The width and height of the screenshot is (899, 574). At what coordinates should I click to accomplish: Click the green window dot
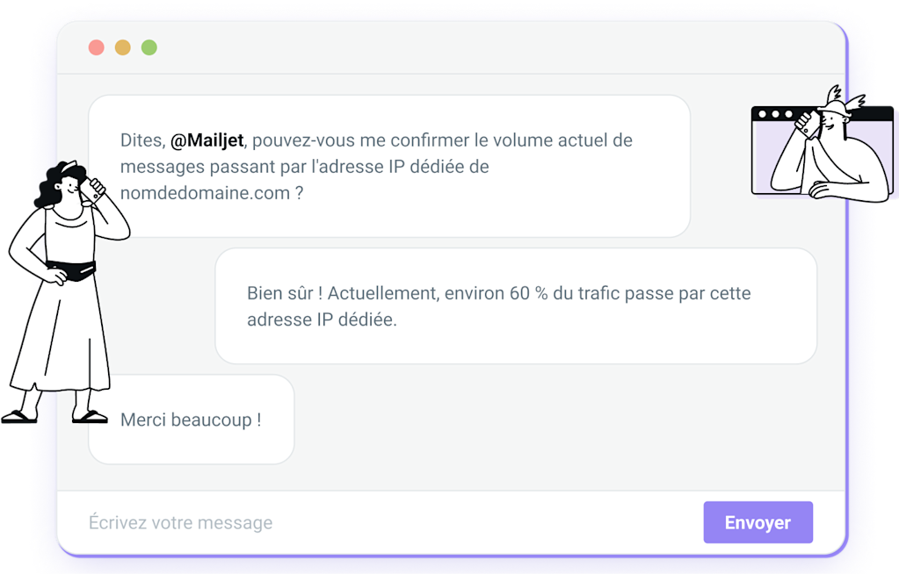[x=149, y=47]
